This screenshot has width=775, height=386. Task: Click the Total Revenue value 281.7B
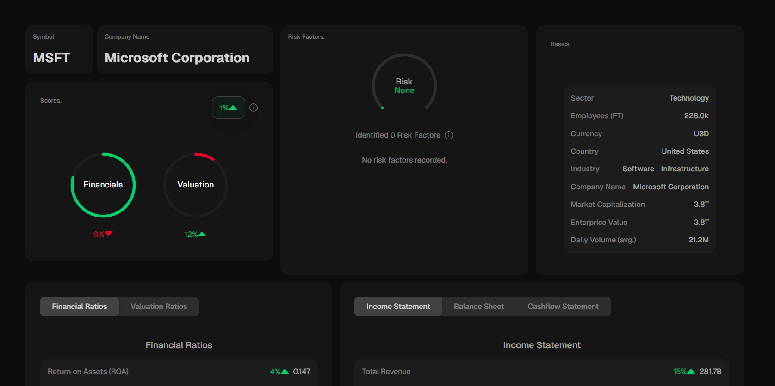[710, 372]
